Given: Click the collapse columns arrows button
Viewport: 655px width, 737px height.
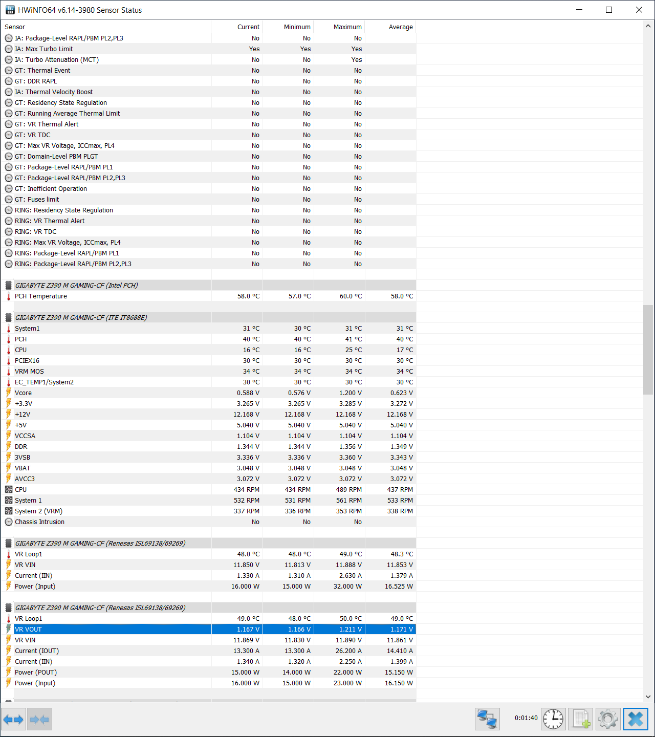Looking at the screenshot, I should point(39,720).
